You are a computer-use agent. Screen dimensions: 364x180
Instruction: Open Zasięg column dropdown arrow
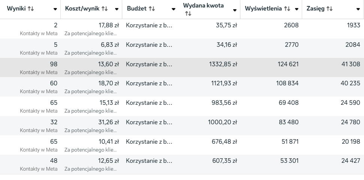358,9
